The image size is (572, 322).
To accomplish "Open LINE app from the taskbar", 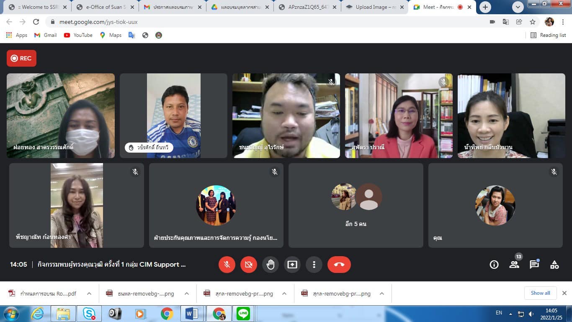I will [x=243, y=314].
